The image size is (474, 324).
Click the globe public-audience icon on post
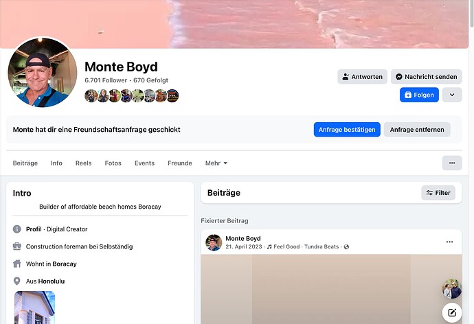(346, 246)
